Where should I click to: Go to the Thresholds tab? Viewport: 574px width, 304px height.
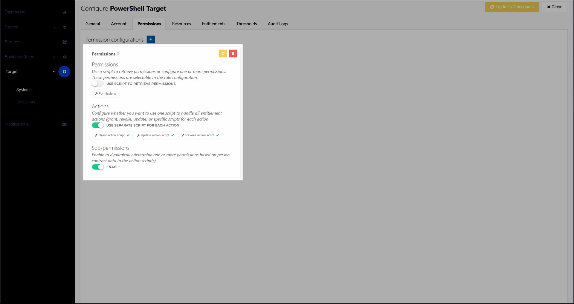click(x=247, y=24)
